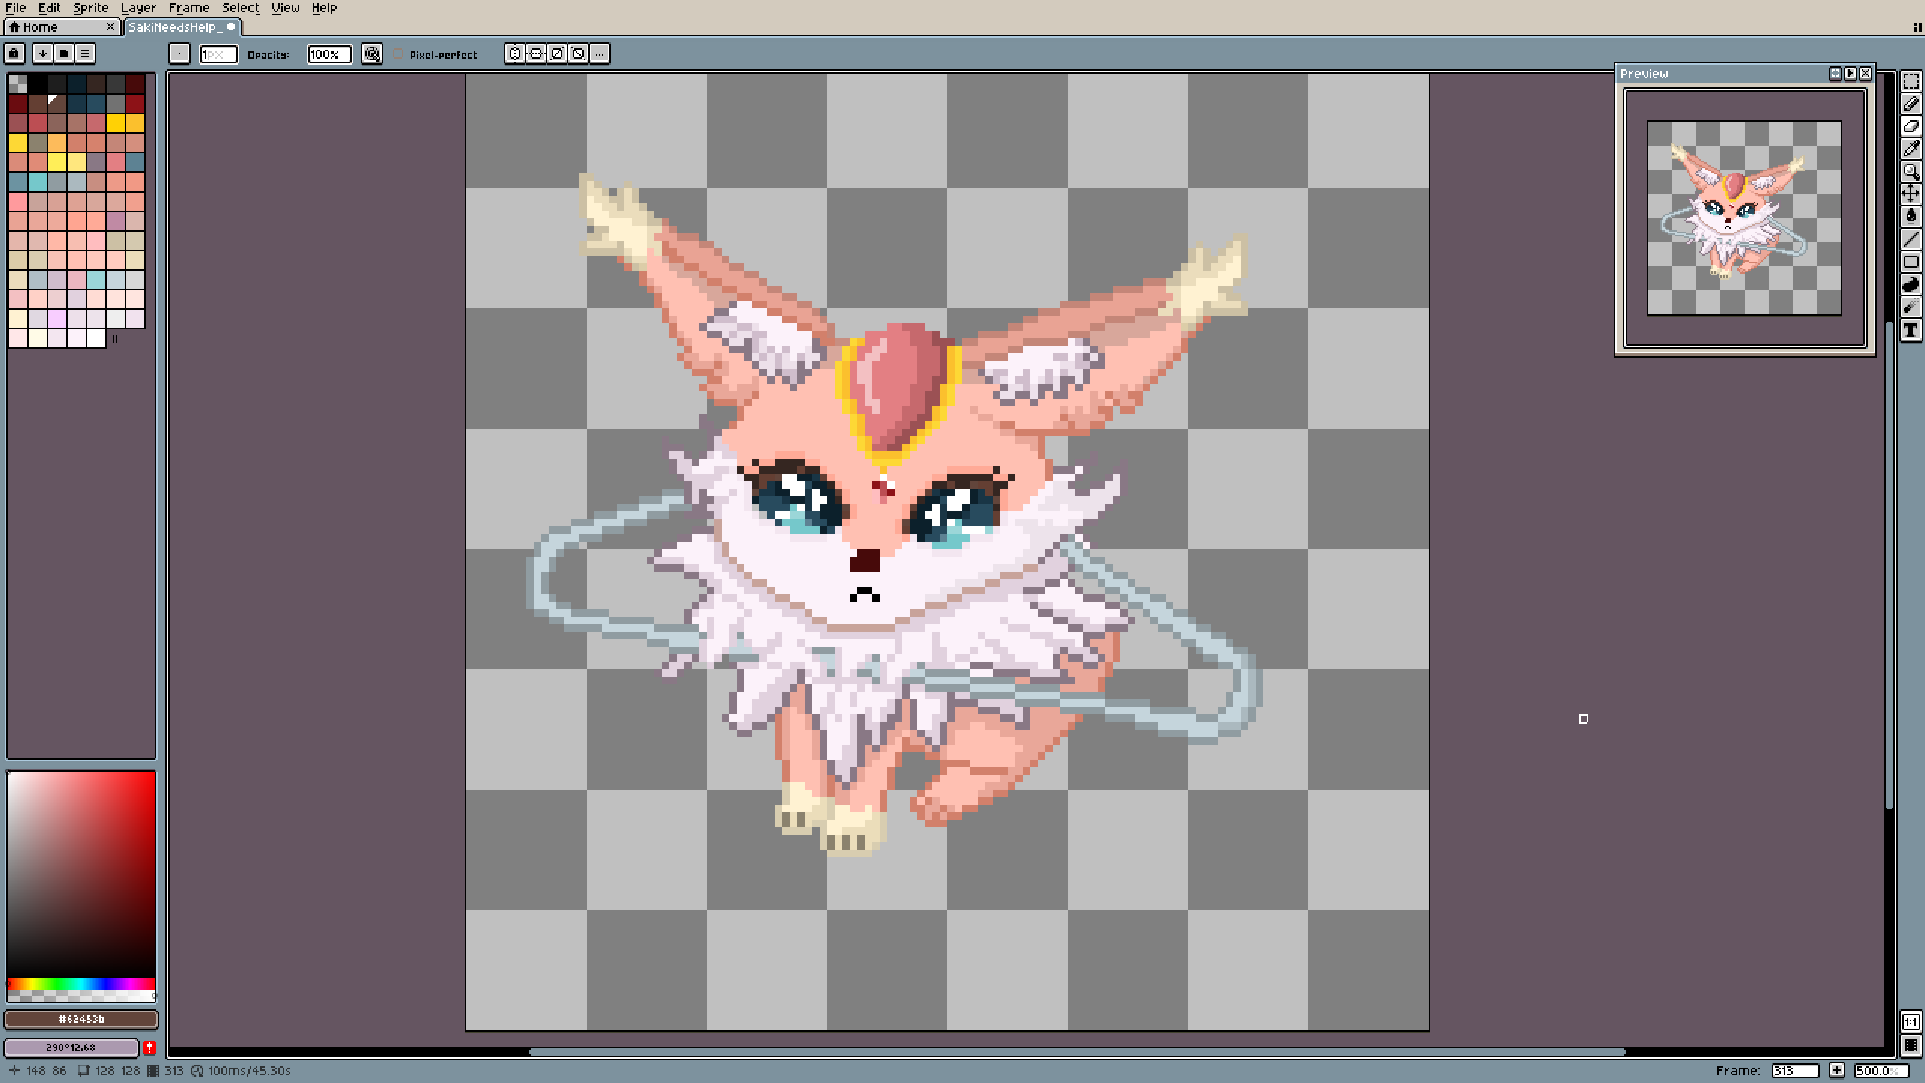Toggle horizontal symmetry mode
This screenshot has height=1083, width=1925.
[x=515, y=53]
